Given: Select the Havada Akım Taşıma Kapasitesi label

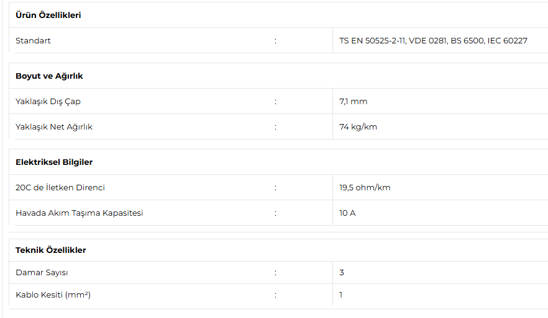Looking at the screenshot, I should [x=80, y=213].
